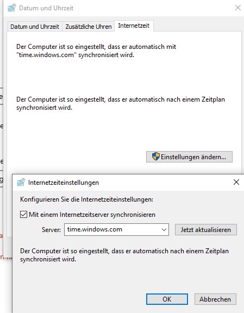Cancel with the Abbrechen button
This screenshot has width=244, height=313.
pos(215,299)
